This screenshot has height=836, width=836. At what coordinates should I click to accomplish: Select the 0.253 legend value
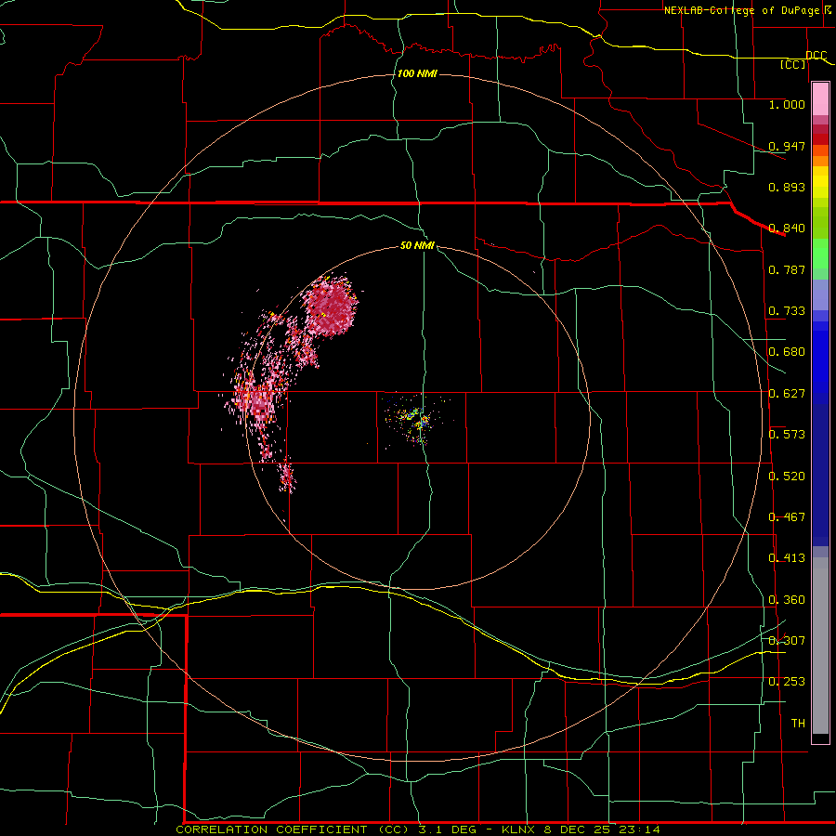[x=787, y=682]
